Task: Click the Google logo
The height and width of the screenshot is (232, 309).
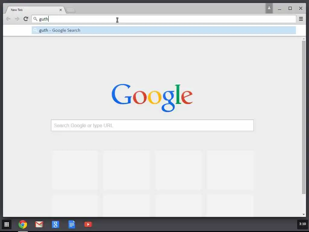Action: (152, 98)
